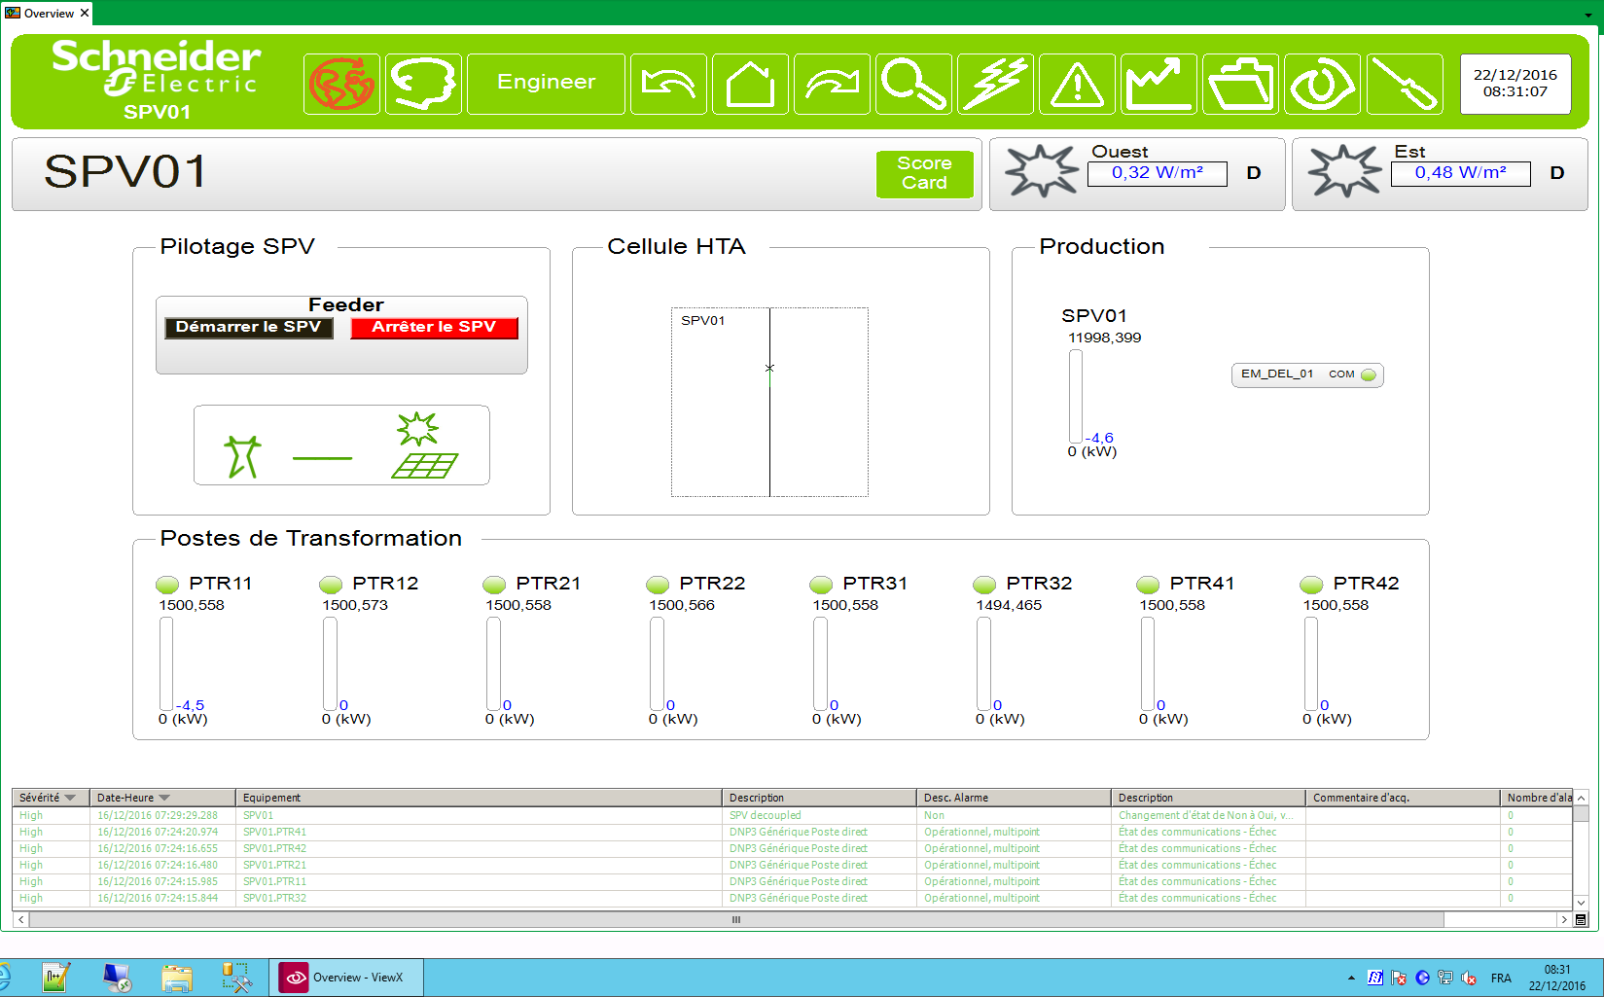Expand the Sévérité column sort dropdown
Image resolution: width=1604 pixels, height=997 pixels.
tap(70, 798)
